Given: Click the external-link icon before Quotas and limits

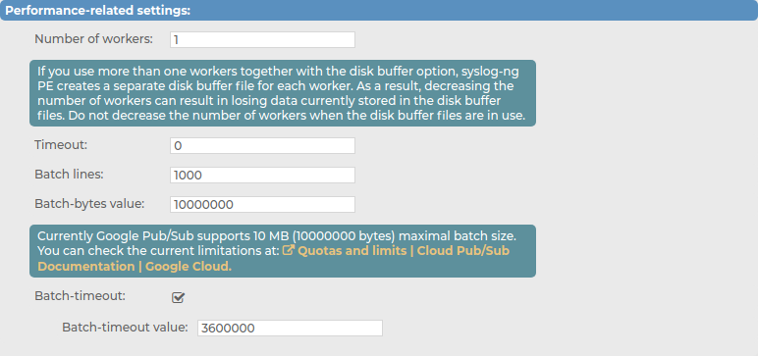Looking at the screenshot, I should coord(289,251).
